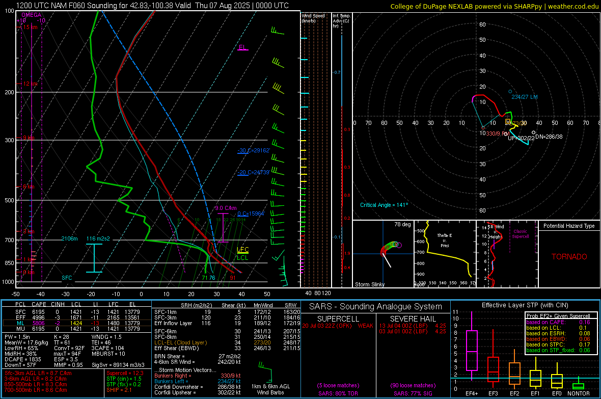Click the 'PW = 1.5in' value

pos(17,337)
